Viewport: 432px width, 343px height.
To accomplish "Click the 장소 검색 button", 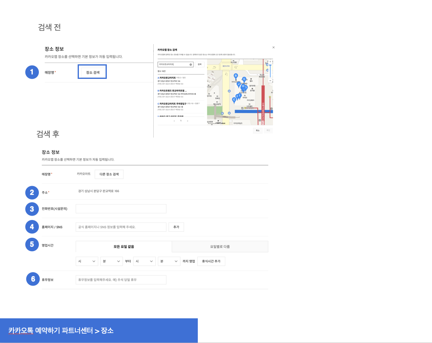I will (92, 72).
